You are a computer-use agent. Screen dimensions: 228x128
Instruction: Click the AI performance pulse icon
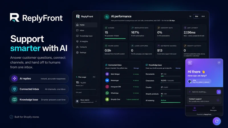[107, 17]
